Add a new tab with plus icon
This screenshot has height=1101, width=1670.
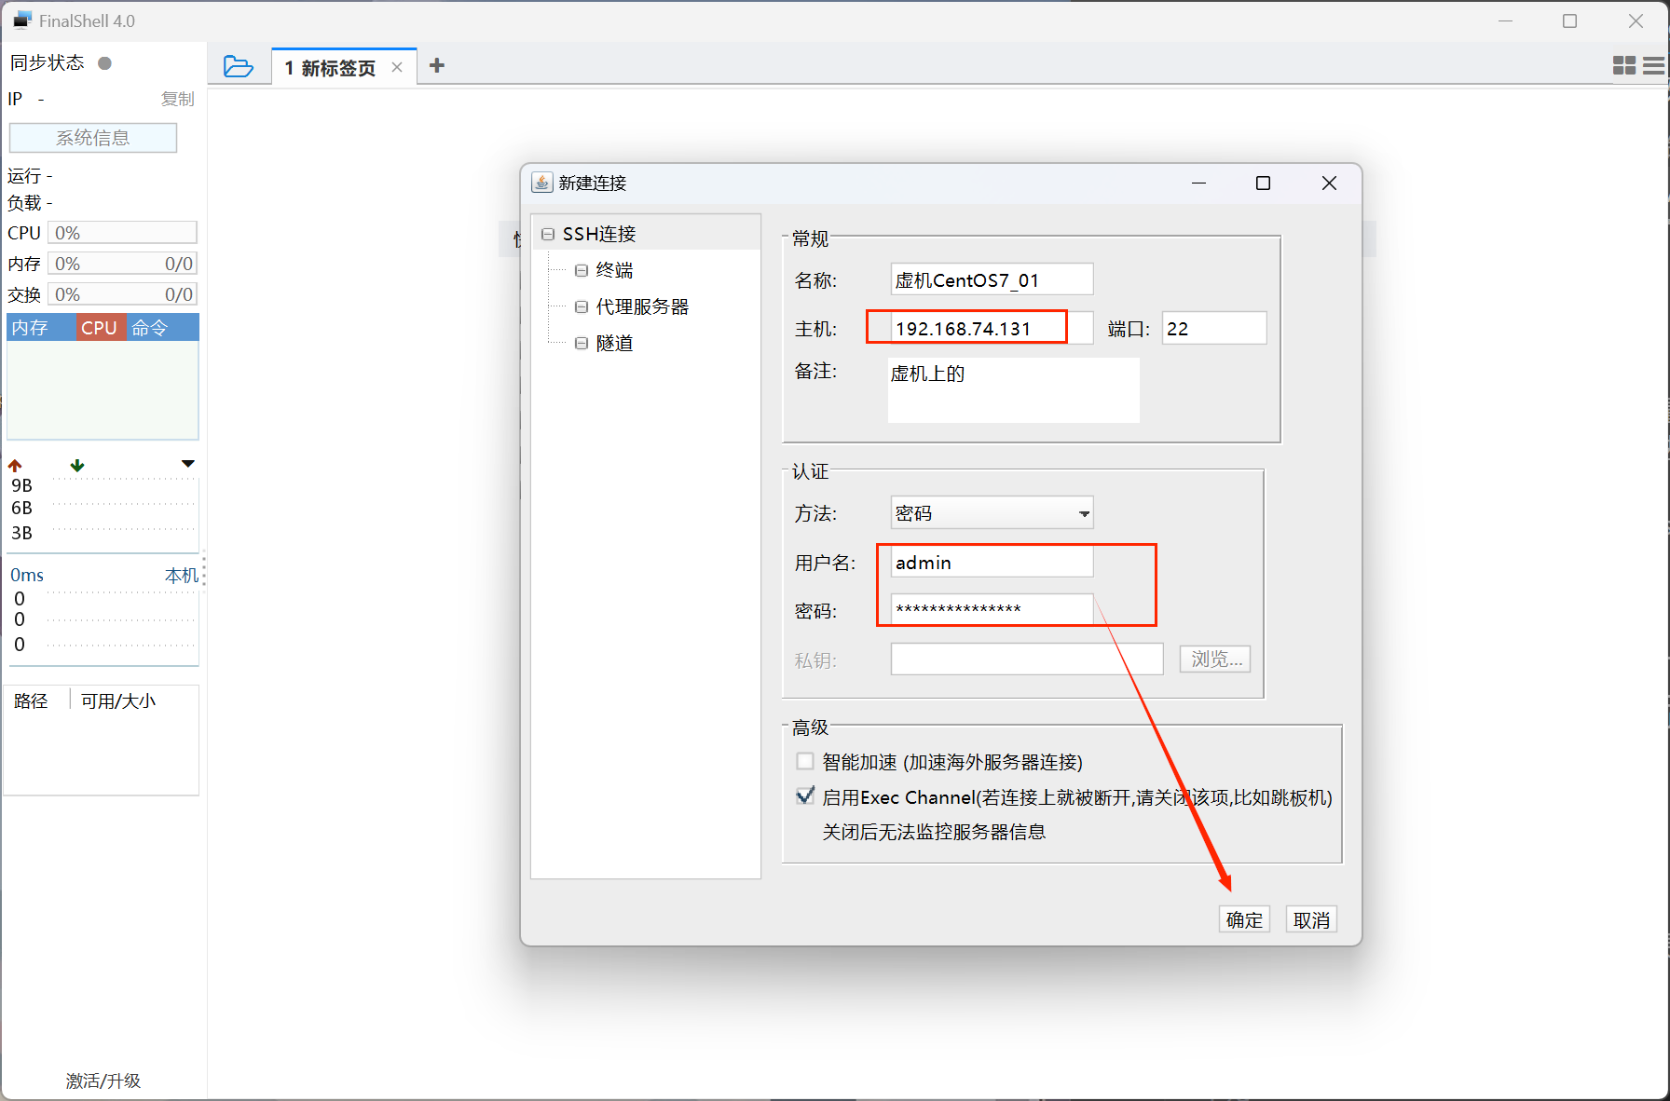[x=436, y=66]
